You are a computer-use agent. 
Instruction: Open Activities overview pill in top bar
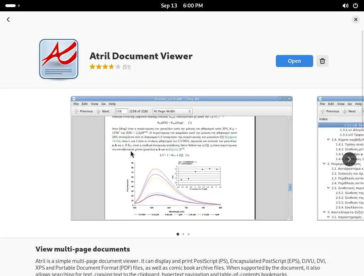[12, 6]
